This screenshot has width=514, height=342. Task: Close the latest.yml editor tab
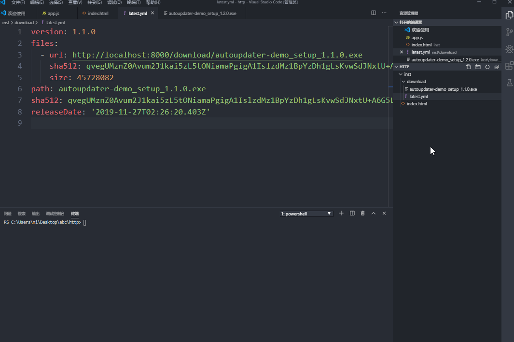(153, 13)
